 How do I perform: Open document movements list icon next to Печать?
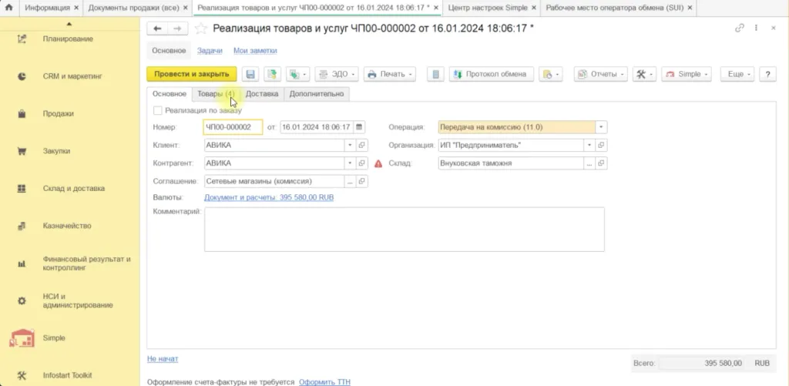[436, 74]
